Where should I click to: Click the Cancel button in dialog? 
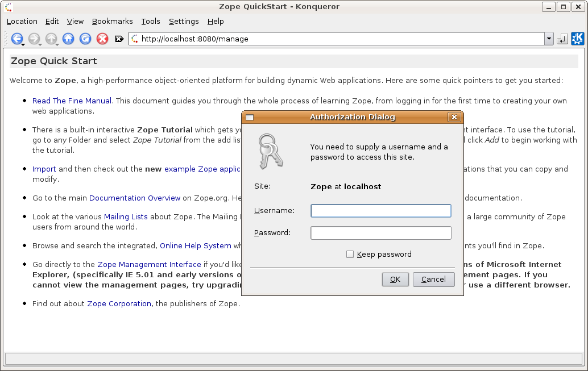433,280
